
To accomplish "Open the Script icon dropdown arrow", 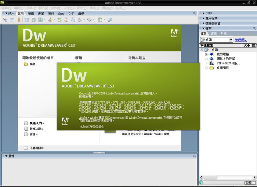I will tap(94, 20).
